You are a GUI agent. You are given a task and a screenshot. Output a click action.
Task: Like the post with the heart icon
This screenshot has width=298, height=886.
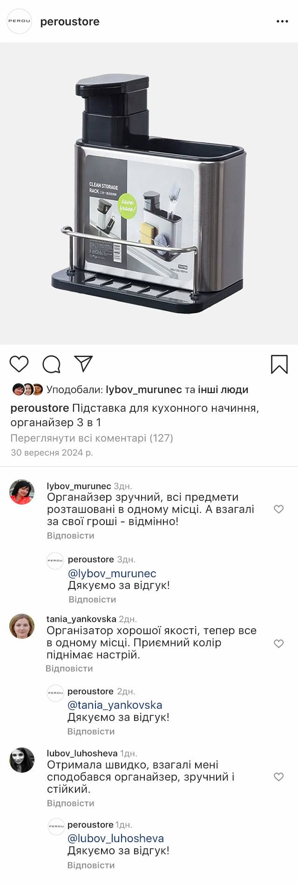19,364
